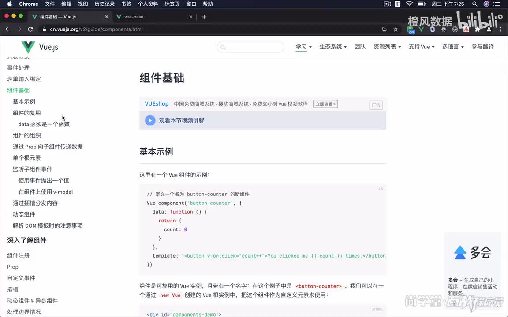Open the Chrome profile avatar
This screenshot has height=317, width=508.
[x=489, y=29]
